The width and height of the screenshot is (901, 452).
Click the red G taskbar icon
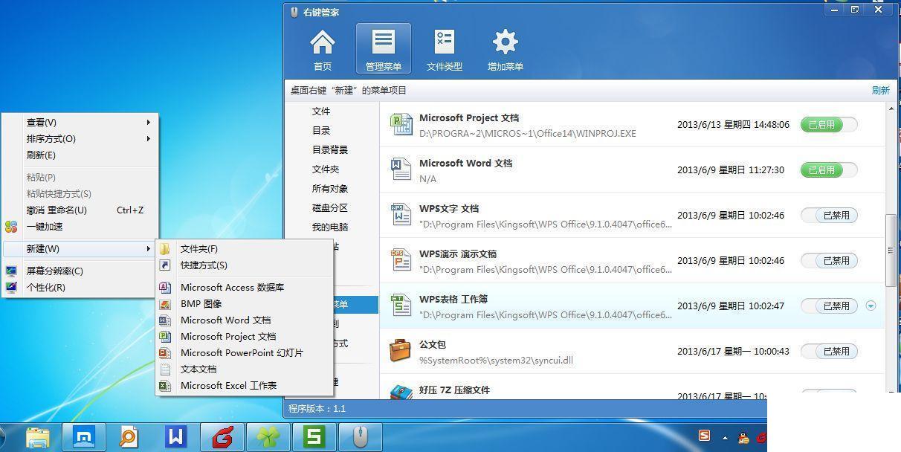tap(222, 437)
